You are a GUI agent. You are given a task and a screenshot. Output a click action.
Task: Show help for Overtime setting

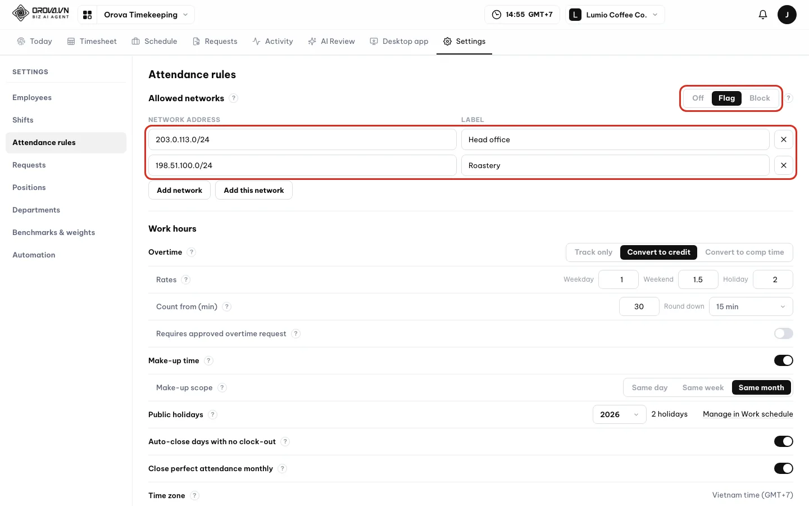coord(192,252)
